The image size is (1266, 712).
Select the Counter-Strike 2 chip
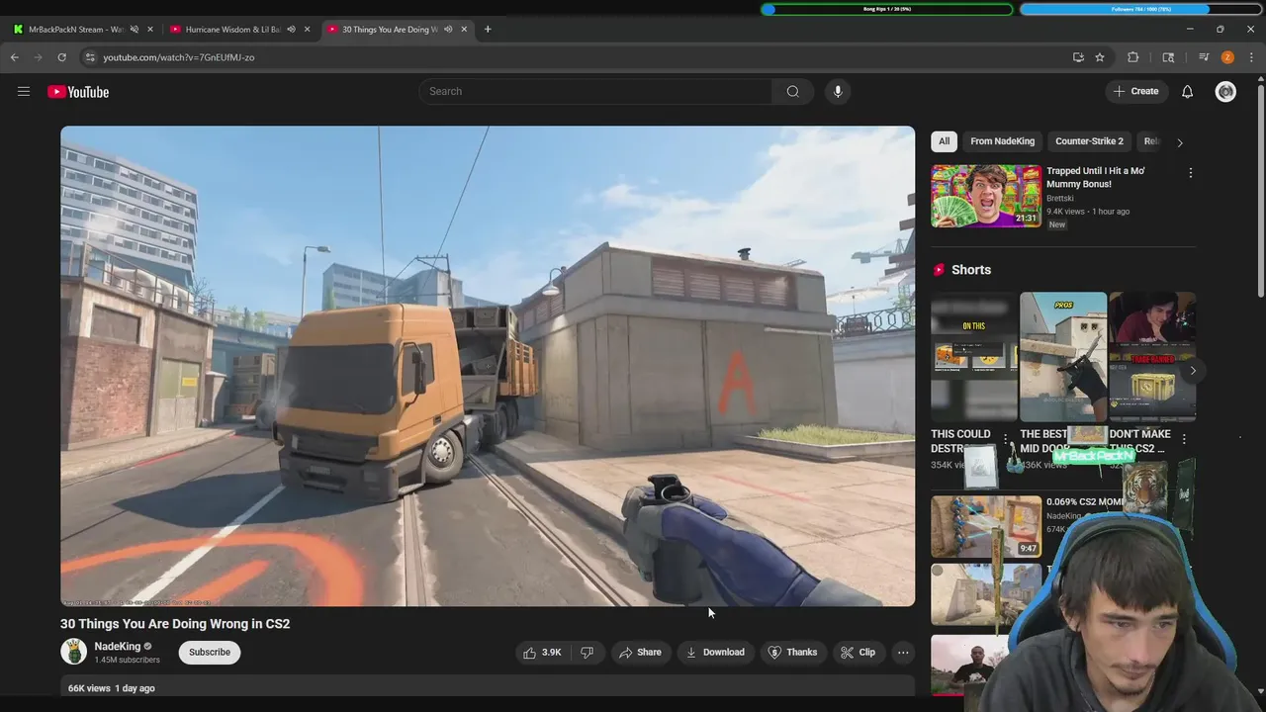pos(1089,141)
